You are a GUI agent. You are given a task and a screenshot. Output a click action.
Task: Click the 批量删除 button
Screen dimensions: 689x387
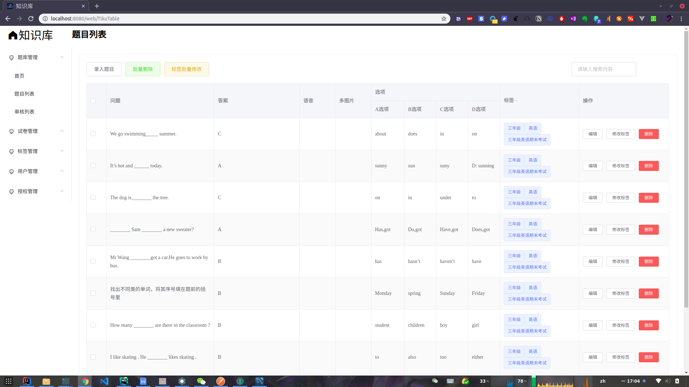coord(143,69)
